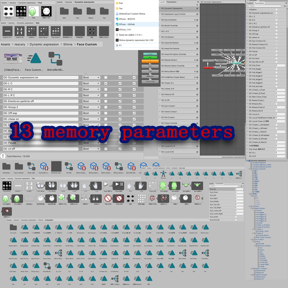Add a new Animator layer with plus button
Screen dimensions: 288x288
(x=197, y=5)
